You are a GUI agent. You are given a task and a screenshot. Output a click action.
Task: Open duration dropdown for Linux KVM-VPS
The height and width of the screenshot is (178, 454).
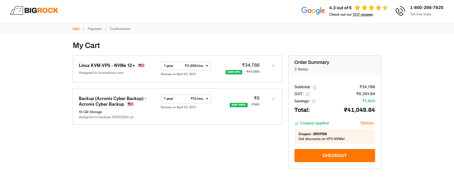[186, 66]
